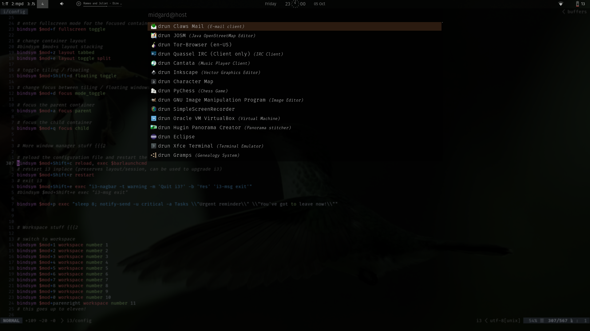The height and width of the screenshot is (331, 590).
Task: Click the Friday day label
Action: click(x=271, y=4)
